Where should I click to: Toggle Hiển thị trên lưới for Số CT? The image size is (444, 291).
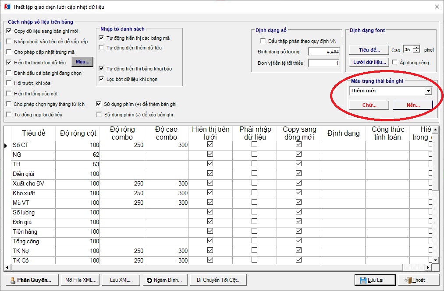210,144
